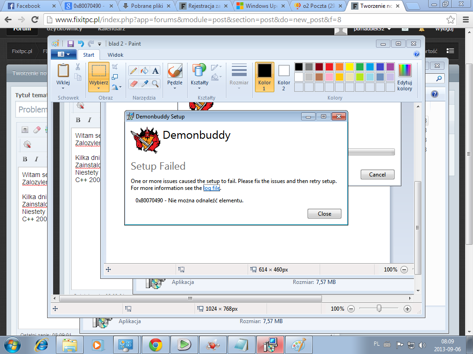This screenshot has height=354, width=473.
Task: Open the Resize icon in Obraz group
Action: tap(115, 77)
